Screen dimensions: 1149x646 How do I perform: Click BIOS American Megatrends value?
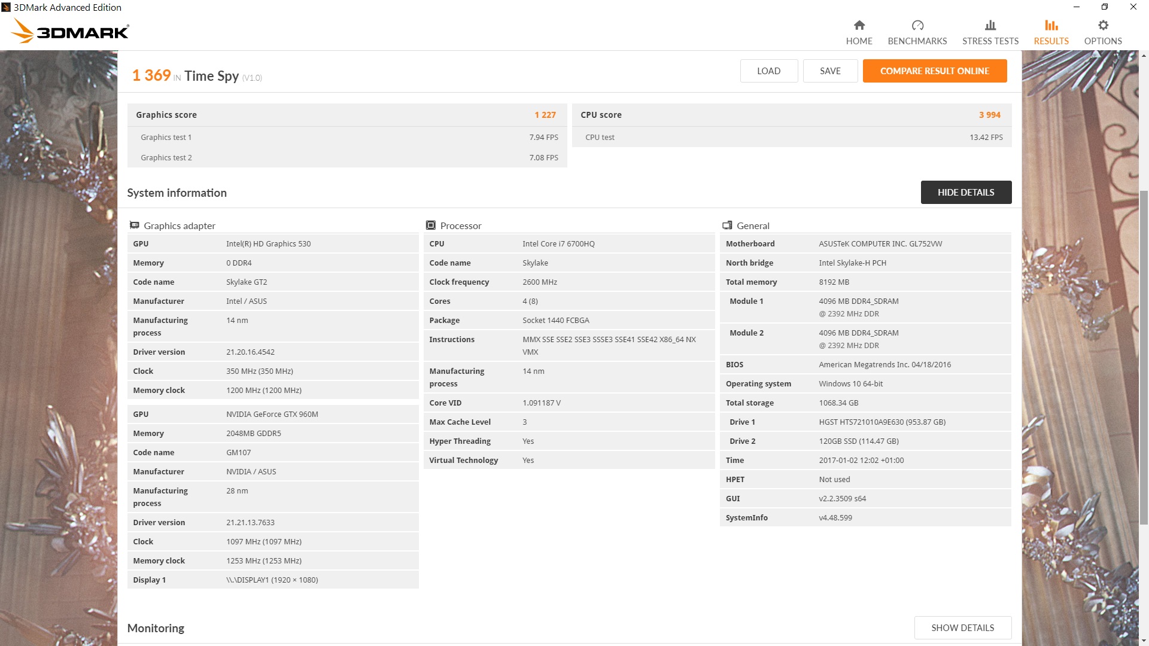point(884,364)
